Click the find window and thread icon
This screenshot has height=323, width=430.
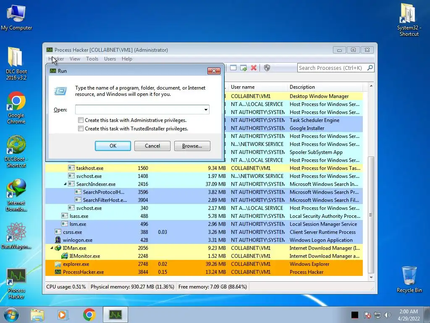tap(243, 68)
